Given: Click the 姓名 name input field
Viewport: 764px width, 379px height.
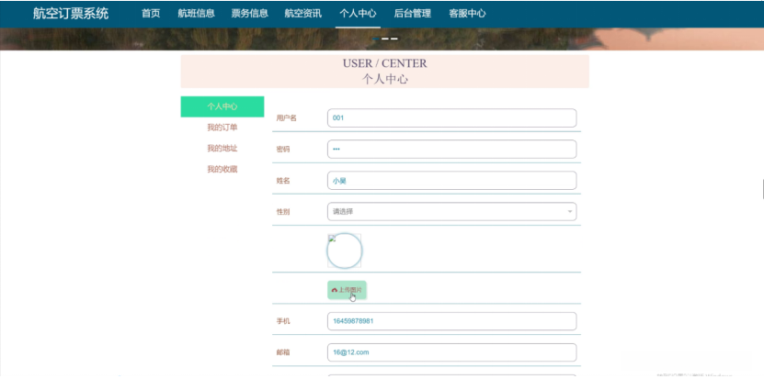Looking at the screenshot, I should 450,181.
